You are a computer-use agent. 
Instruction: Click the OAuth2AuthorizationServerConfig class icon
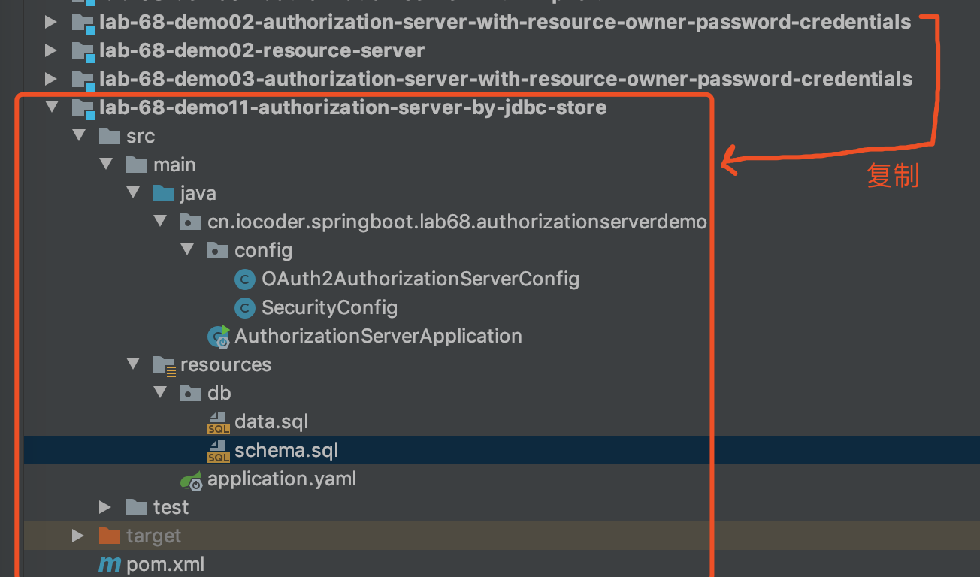coord(245,279)
